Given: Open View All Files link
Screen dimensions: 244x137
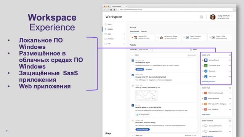Looking at the screenshot, I should [x=206, y=115].
